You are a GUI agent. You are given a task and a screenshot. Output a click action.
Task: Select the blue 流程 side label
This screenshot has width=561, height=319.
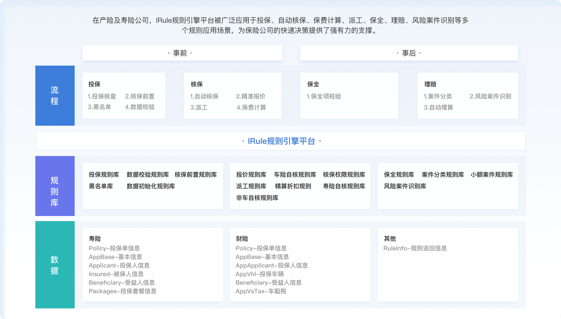point(55,96)
